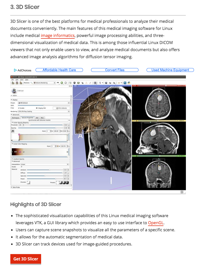Close the ad with the X icon
Viewport: 197px width, 270px height.
coord(182,192)
